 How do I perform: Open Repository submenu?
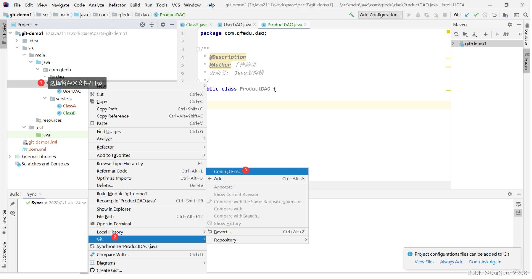point(257,240)
